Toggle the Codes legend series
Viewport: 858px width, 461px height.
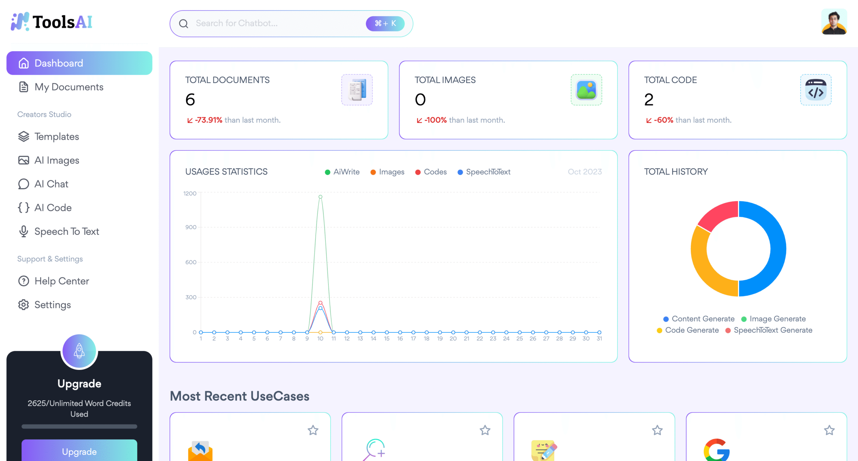(431, 172)
